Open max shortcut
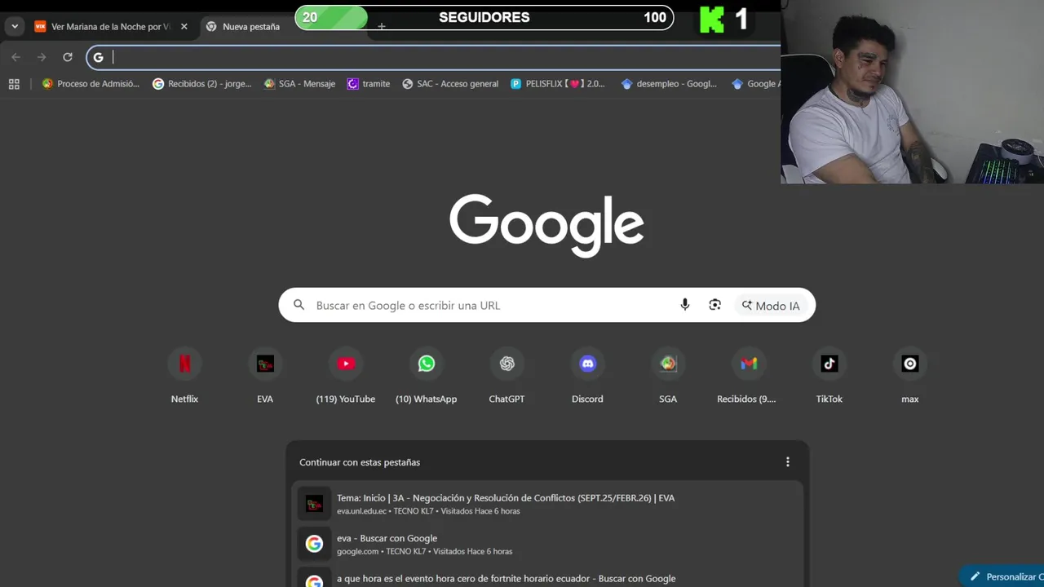Screen dimensions: 1044x587 point(910,375)
